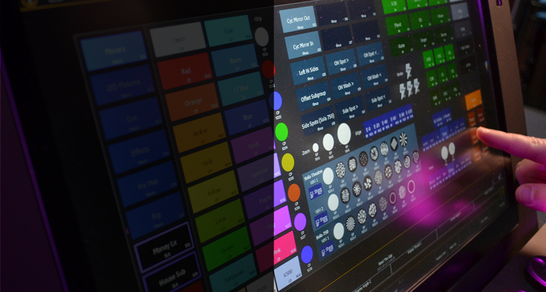546x292 pixels.
Task: Select the OH Spot > group
Action: (341, 61)
